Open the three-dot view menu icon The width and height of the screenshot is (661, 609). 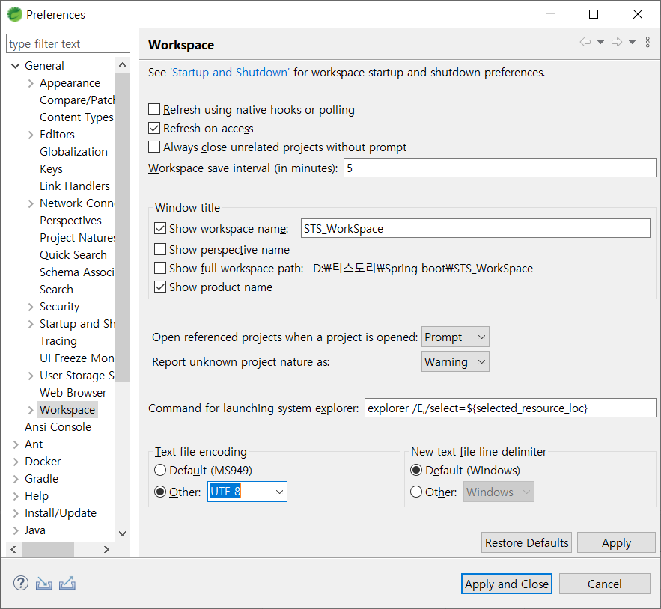(648, 42)
